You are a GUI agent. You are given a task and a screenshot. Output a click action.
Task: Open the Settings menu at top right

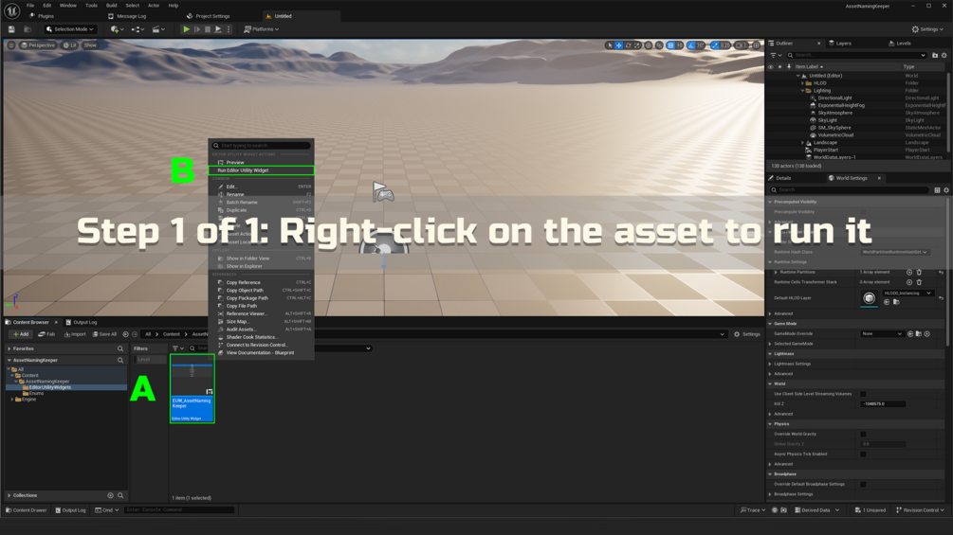pos(927,29)
